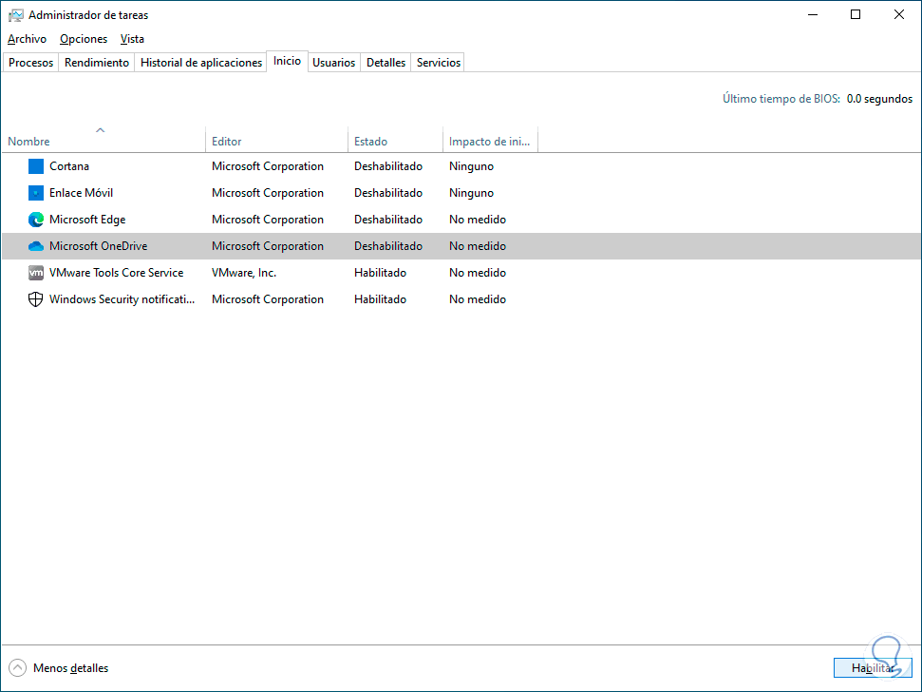The width and height of the screenshot is (922, 692).
Task: Click the Windows Security shield icon
Action: tap(36, 298)
